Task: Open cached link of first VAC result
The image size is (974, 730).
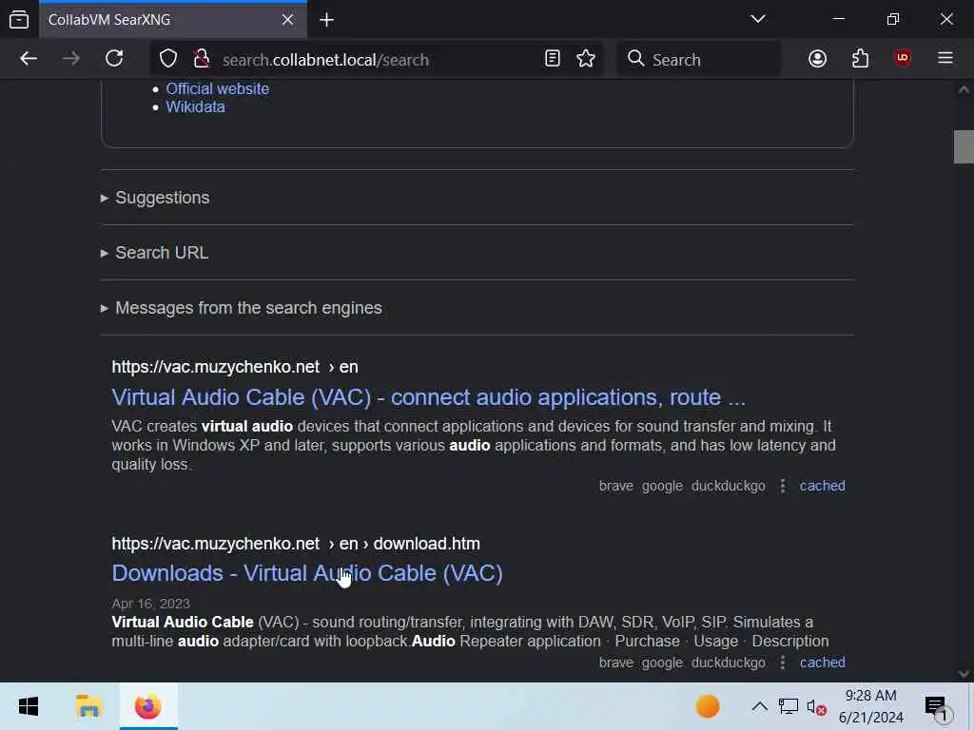Action: pos(822,486)
